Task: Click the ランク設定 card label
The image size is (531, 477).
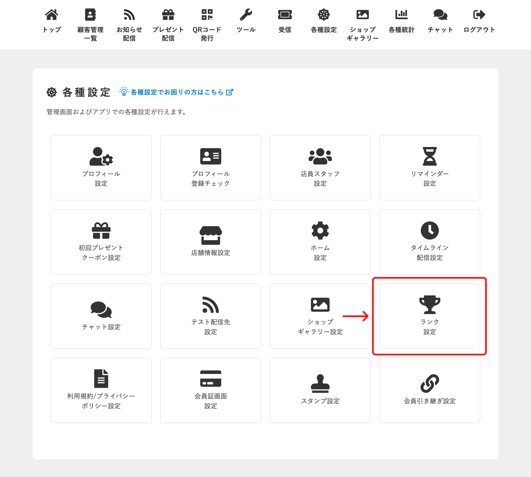Action: tap(430, 327)
